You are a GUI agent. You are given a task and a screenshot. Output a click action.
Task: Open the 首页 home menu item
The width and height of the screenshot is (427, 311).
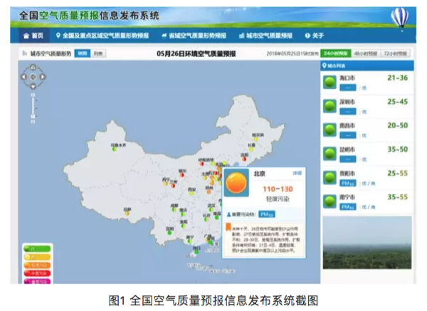[33, 35]
